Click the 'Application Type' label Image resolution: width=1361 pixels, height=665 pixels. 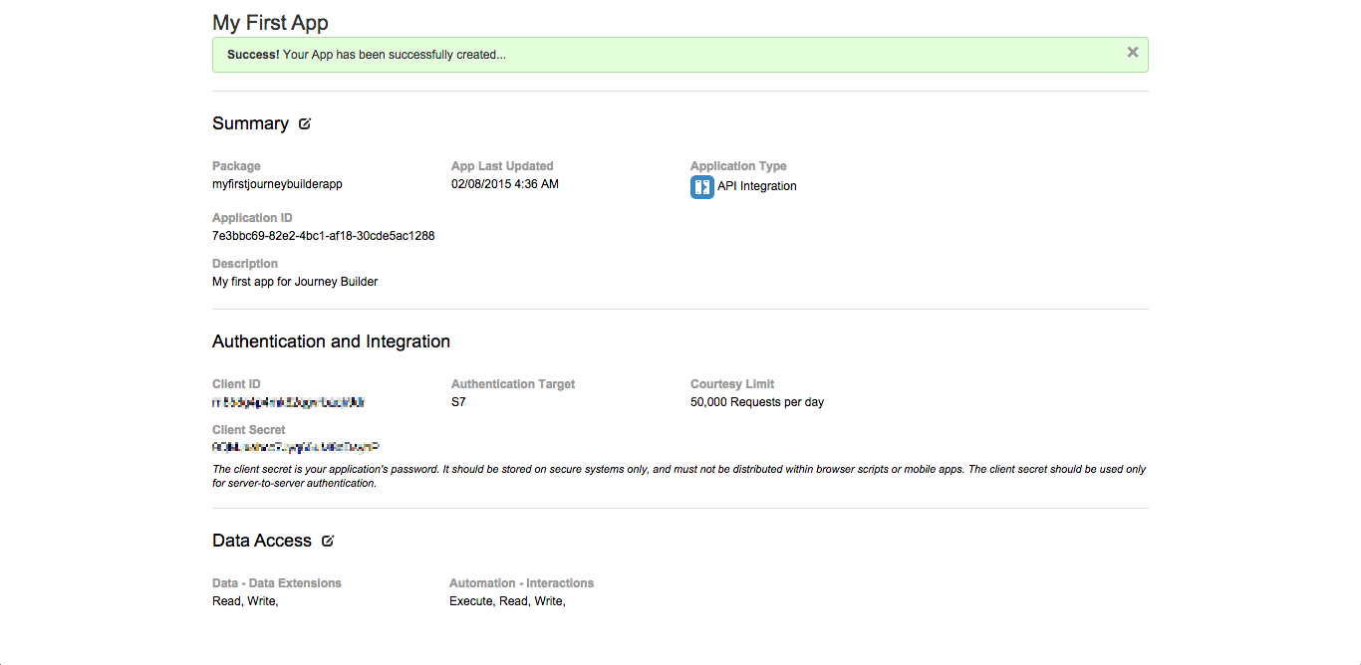[738, 166]
